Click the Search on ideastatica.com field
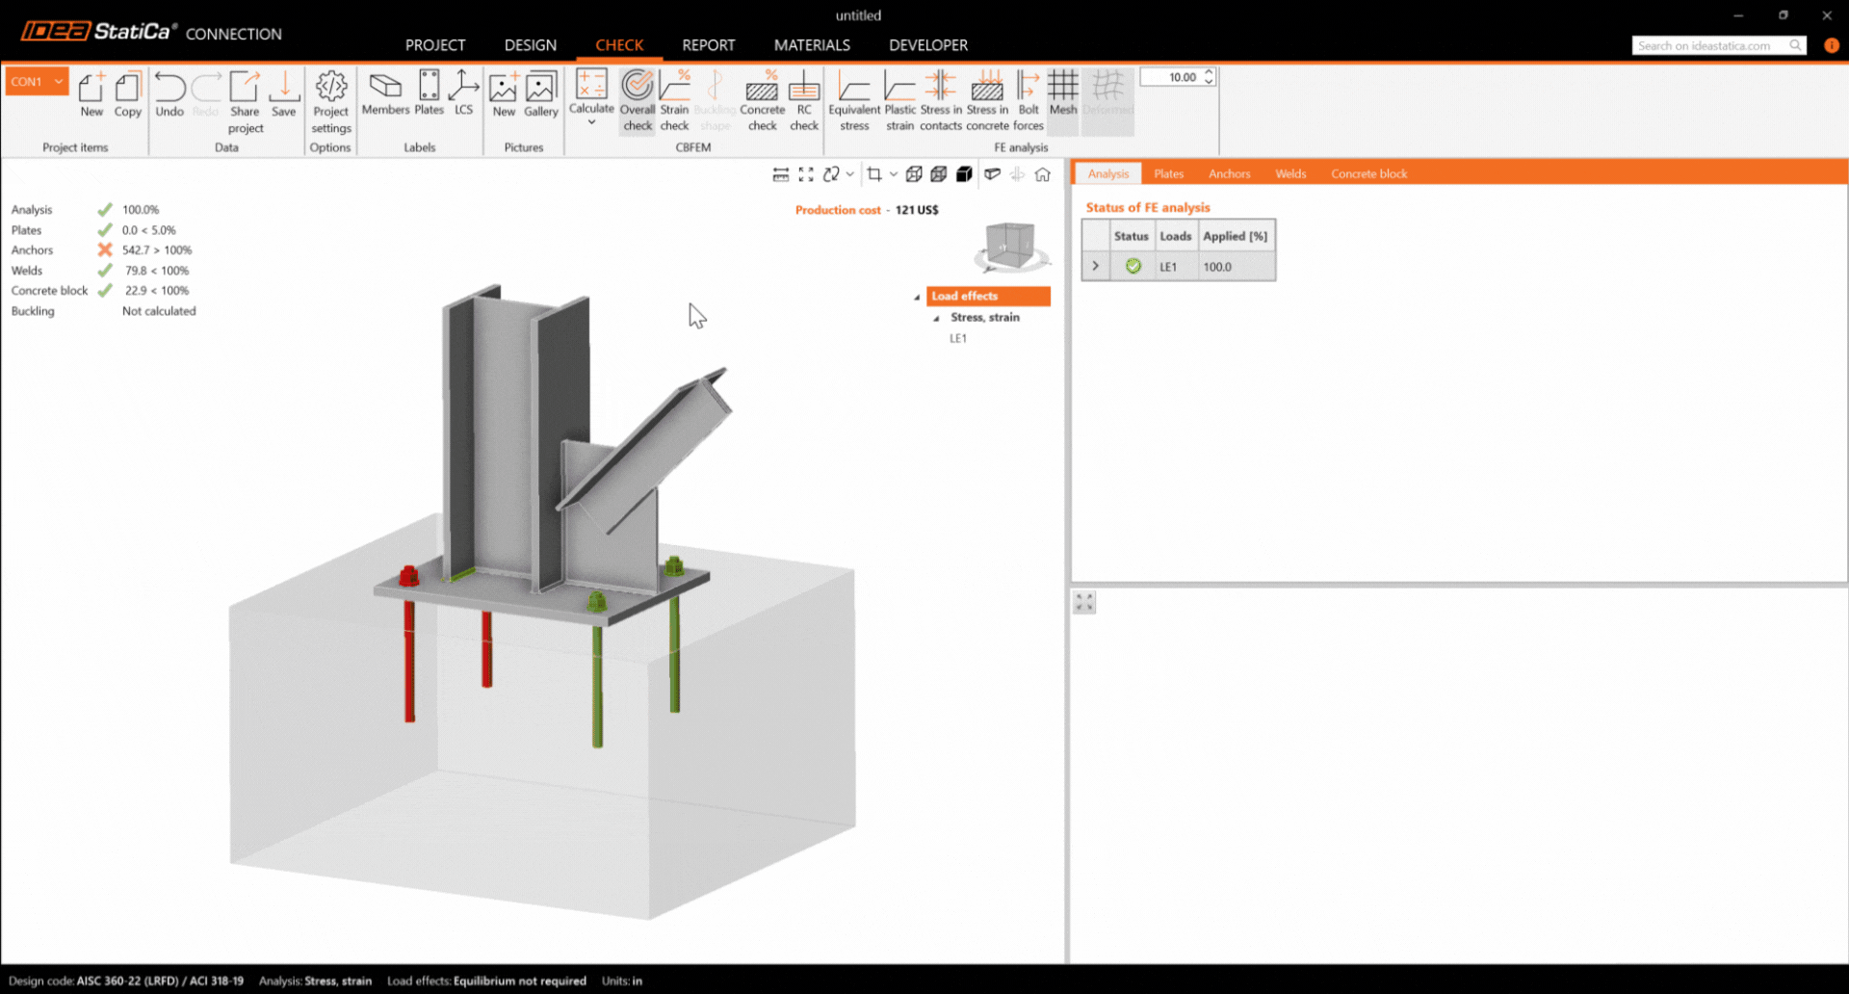Image resolution: width=1849 pixels, height=994 pixels. click(1709, 45)
